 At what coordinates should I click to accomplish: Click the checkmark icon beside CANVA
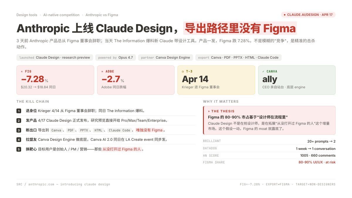point(263,71)
